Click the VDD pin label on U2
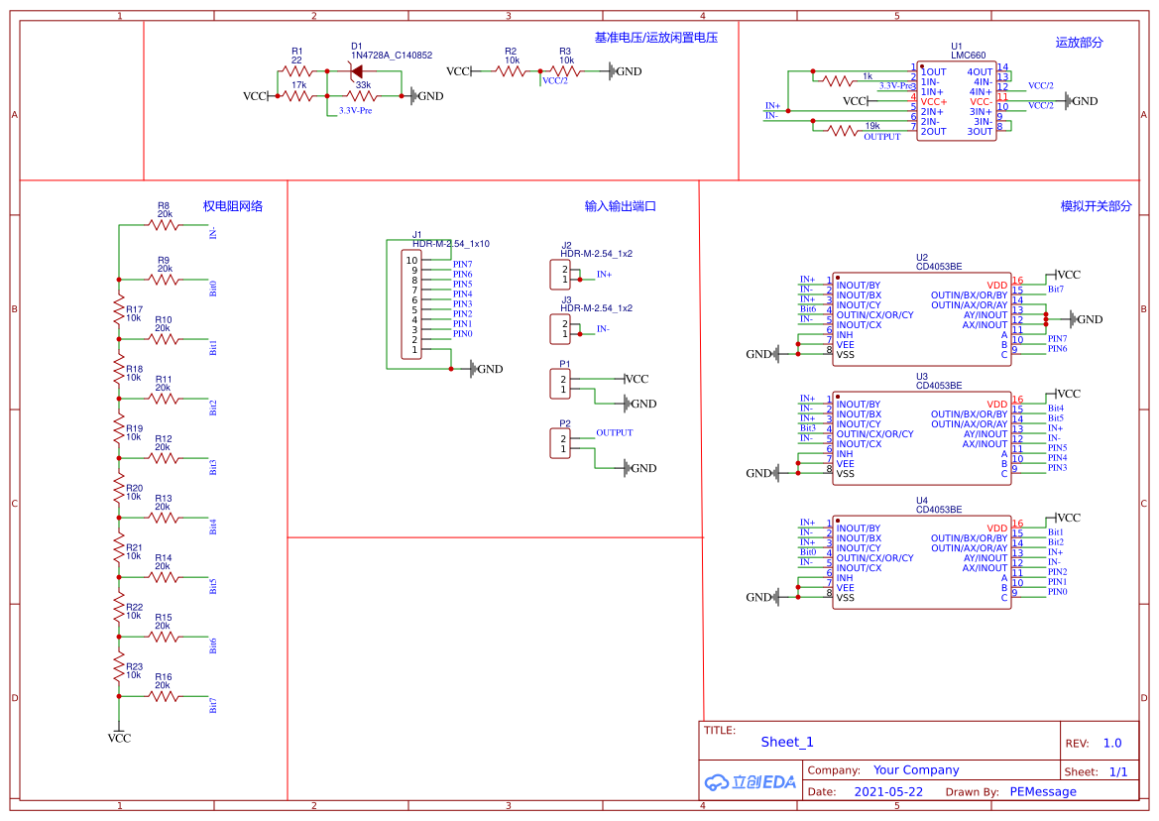 [x=997, y=286]
